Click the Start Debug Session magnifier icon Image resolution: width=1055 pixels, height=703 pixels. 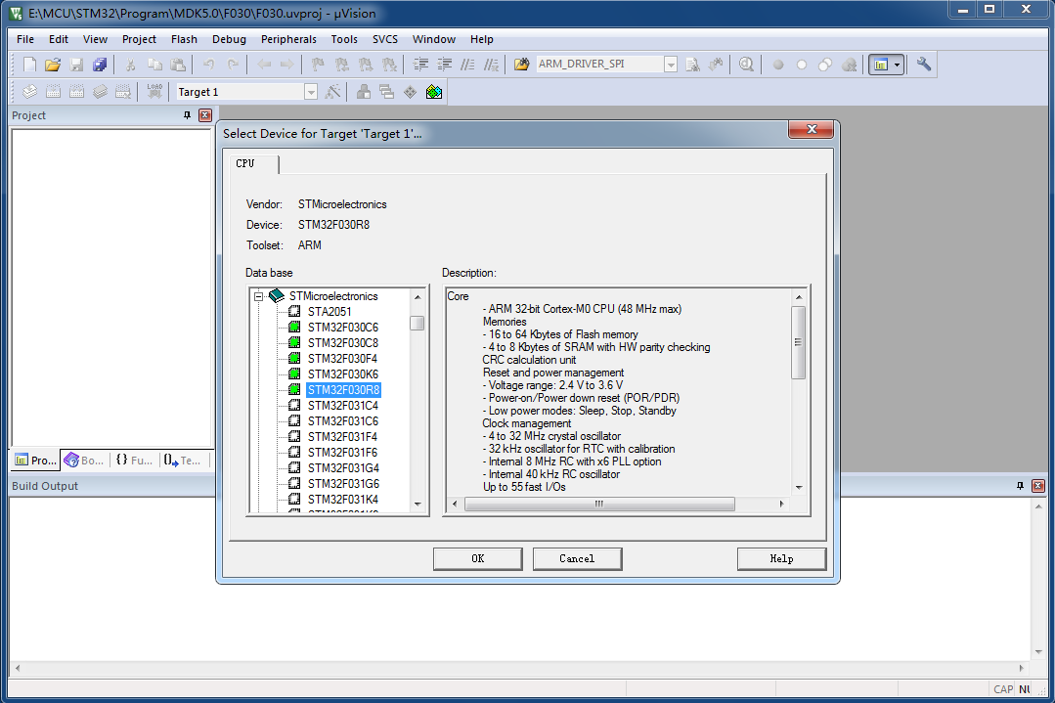(746, 65)
